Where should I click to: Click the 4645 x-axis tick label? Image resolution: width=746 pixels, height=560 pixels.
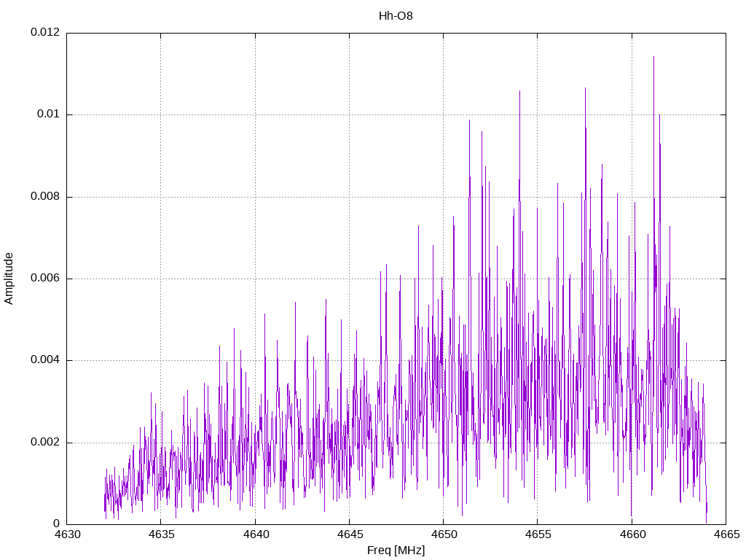point(350,534)
